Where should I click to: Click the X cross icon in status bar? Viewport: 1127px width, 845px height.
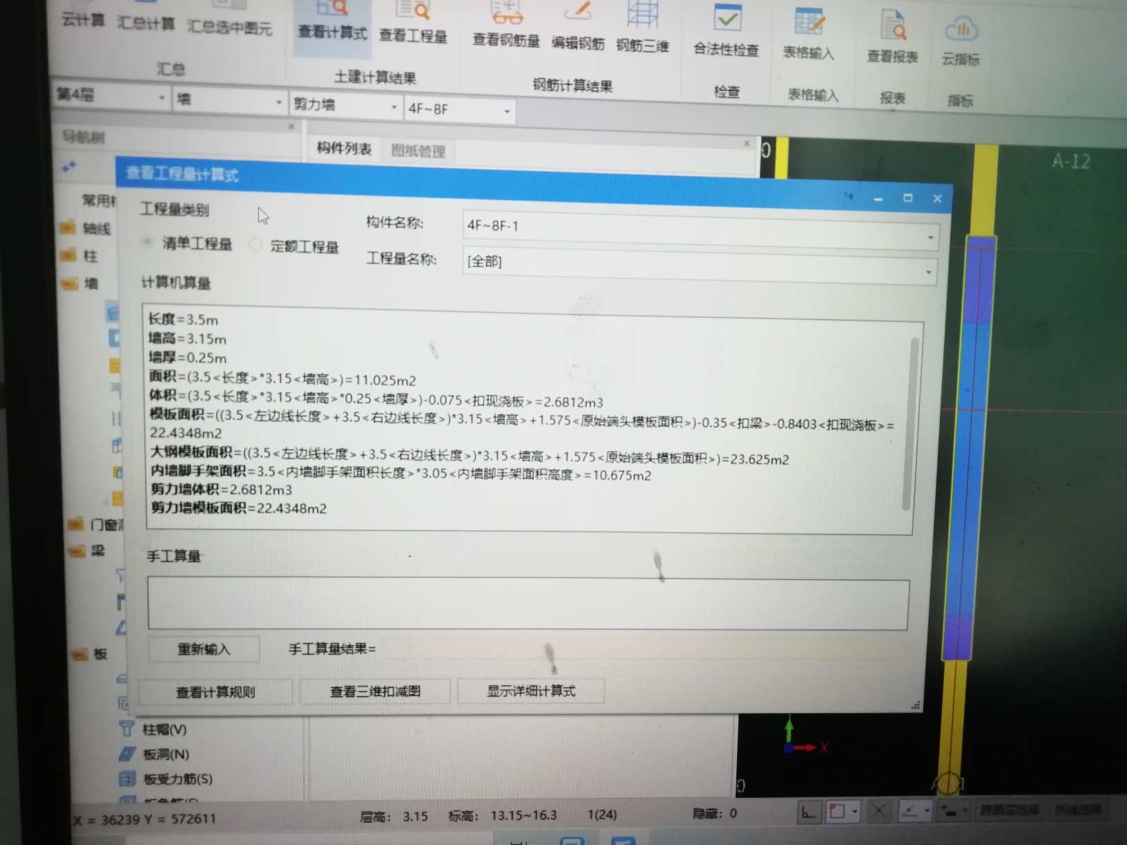[x=878, y=810]
